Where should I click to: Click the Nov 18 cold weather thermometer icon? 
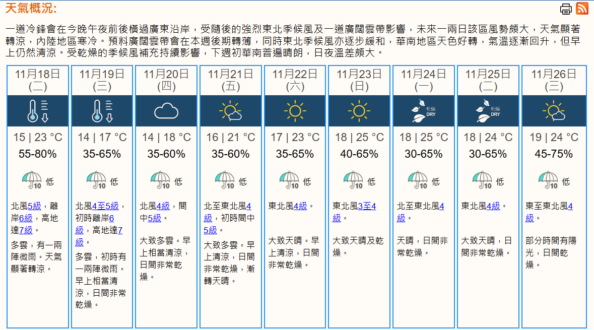pyautogui.click(x=38, y=111)
